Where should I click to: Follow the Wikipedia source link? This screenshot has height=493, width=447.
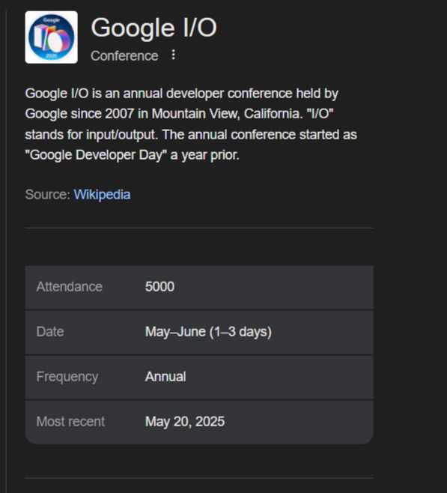102,195
